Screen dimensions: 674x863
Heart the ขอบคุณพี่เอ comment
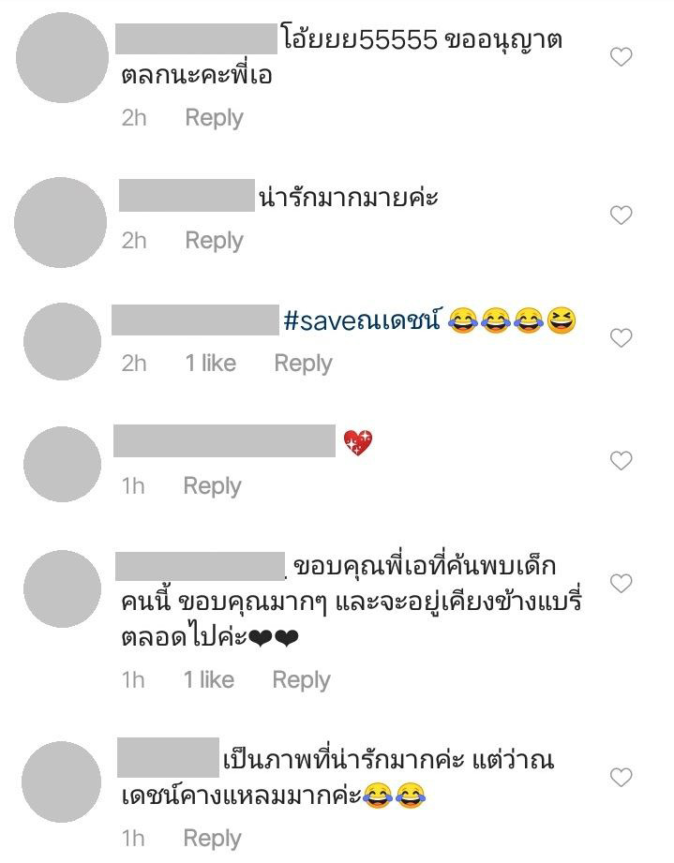pyautogui.click(x=622, y=583)
